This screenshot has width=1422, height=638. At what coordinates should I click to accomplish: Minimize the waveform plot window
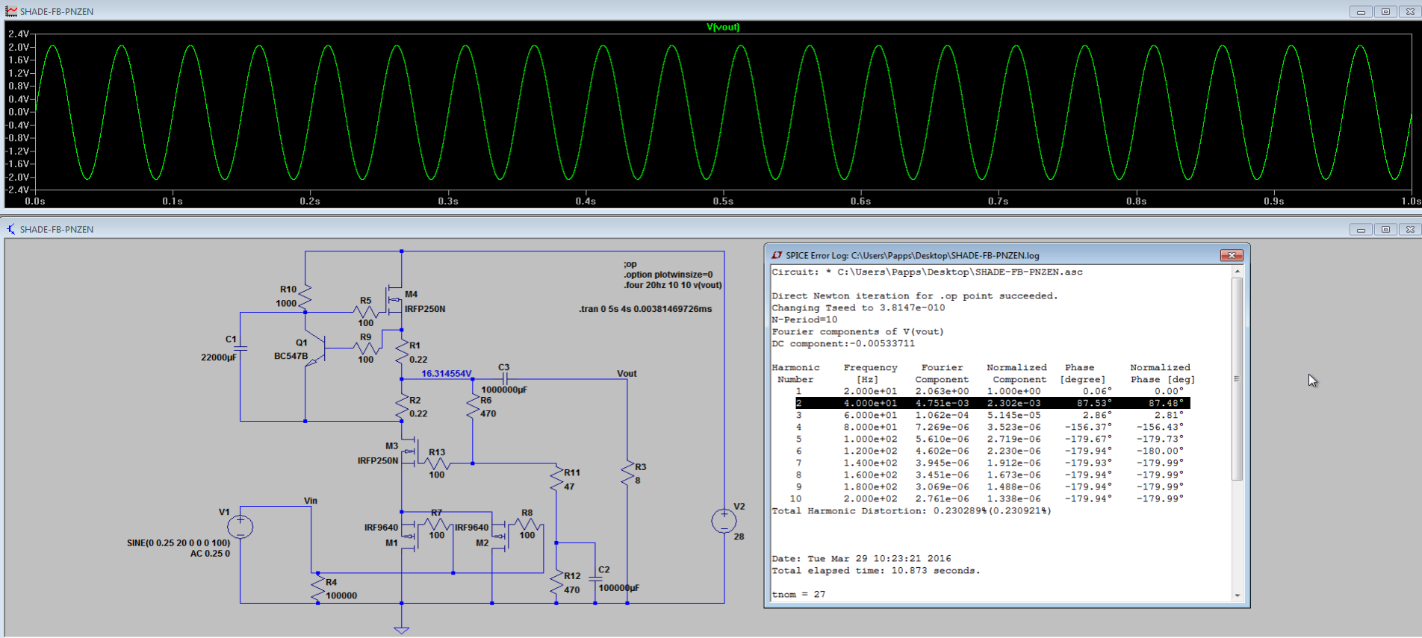(1361, 12)
